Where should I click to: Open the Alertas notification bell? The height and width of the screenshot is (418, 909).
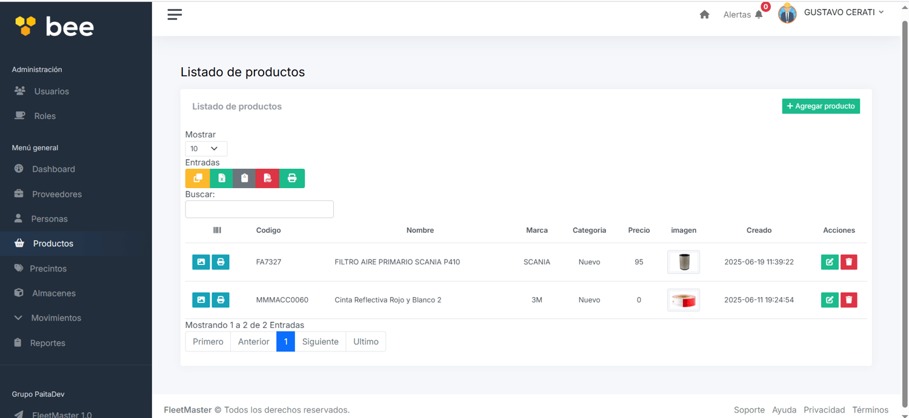[x=759, y=15]
